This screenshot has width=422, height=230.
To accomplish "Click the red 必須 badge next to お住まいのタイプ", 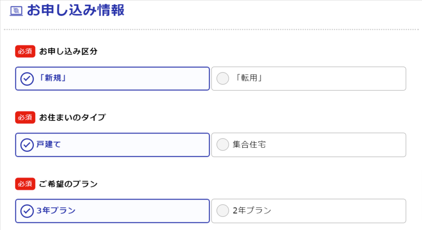I will click(x=25, y=118).
